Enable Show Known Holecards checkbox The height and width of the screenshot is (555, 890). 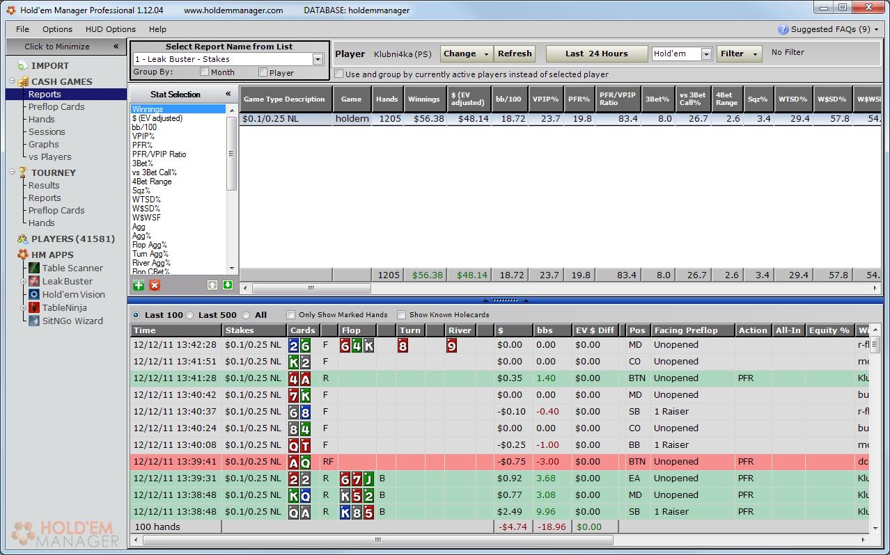pos(401,315)
